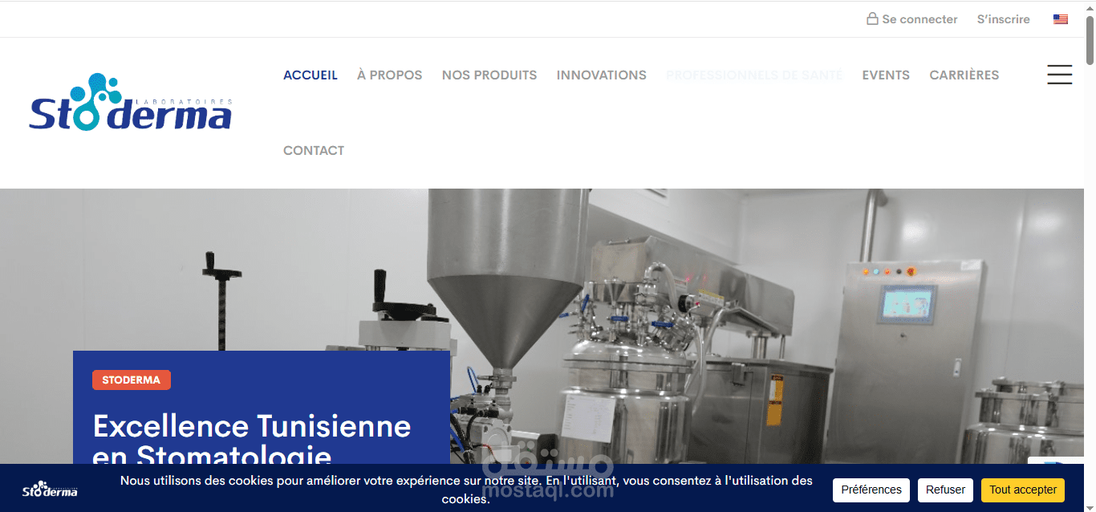1096x512 pixels.
Task: Open Professionnels de Santé menu item
Action: point(754,75)
